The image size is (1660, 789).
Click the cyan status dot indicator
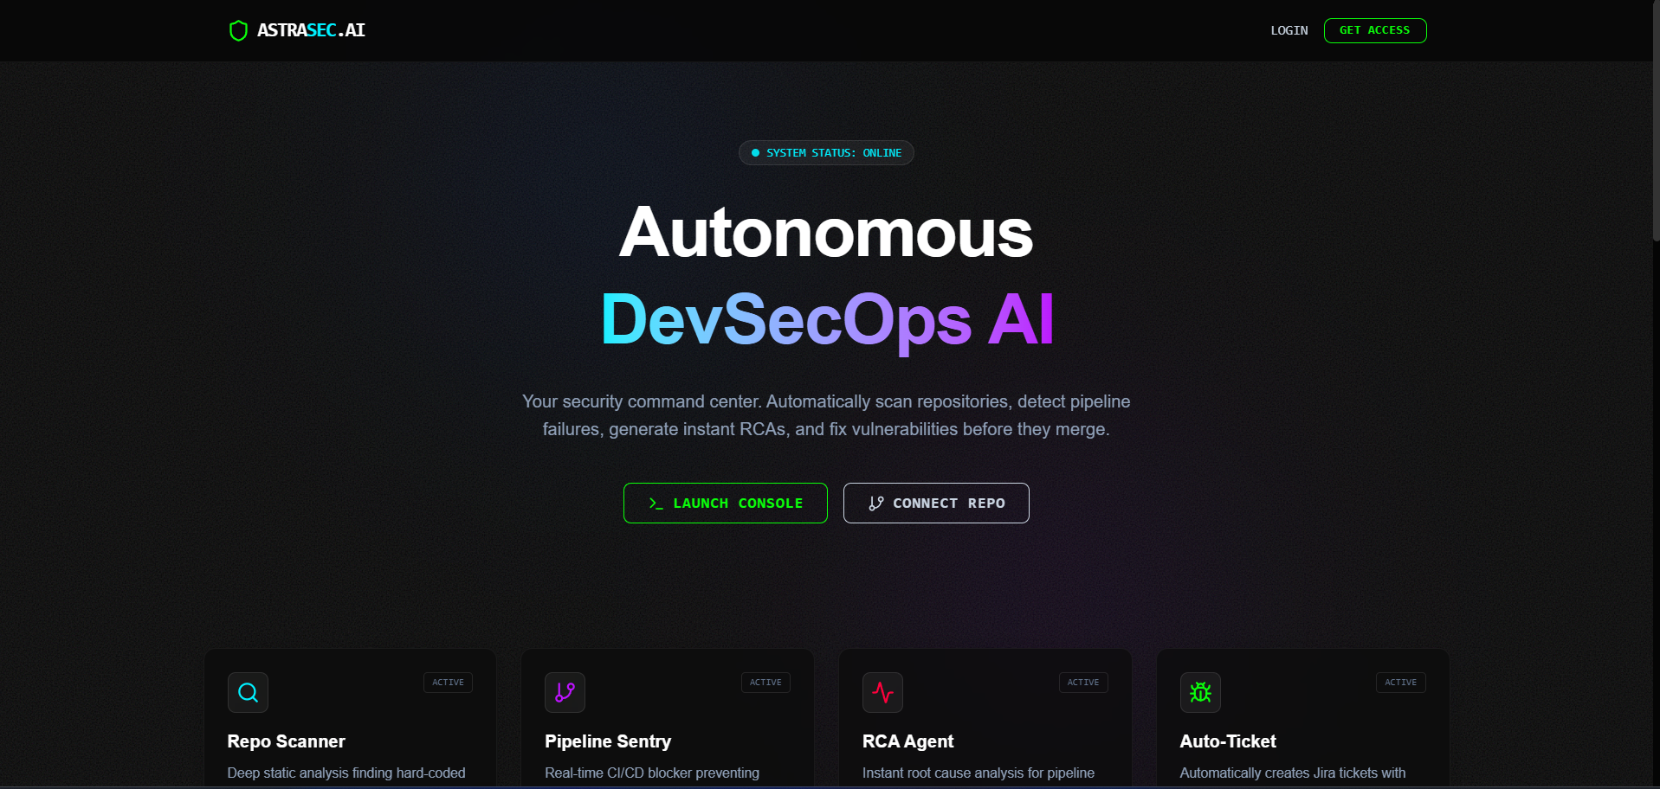click(x=755, y=153)
